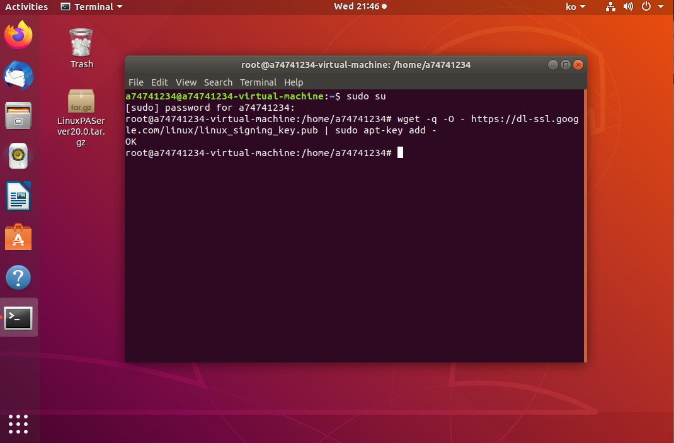The height and width of the screenshot is (443, 674).
Task: Click the 'sudo apt-key add -' text
Action: [x=386, y=130]
